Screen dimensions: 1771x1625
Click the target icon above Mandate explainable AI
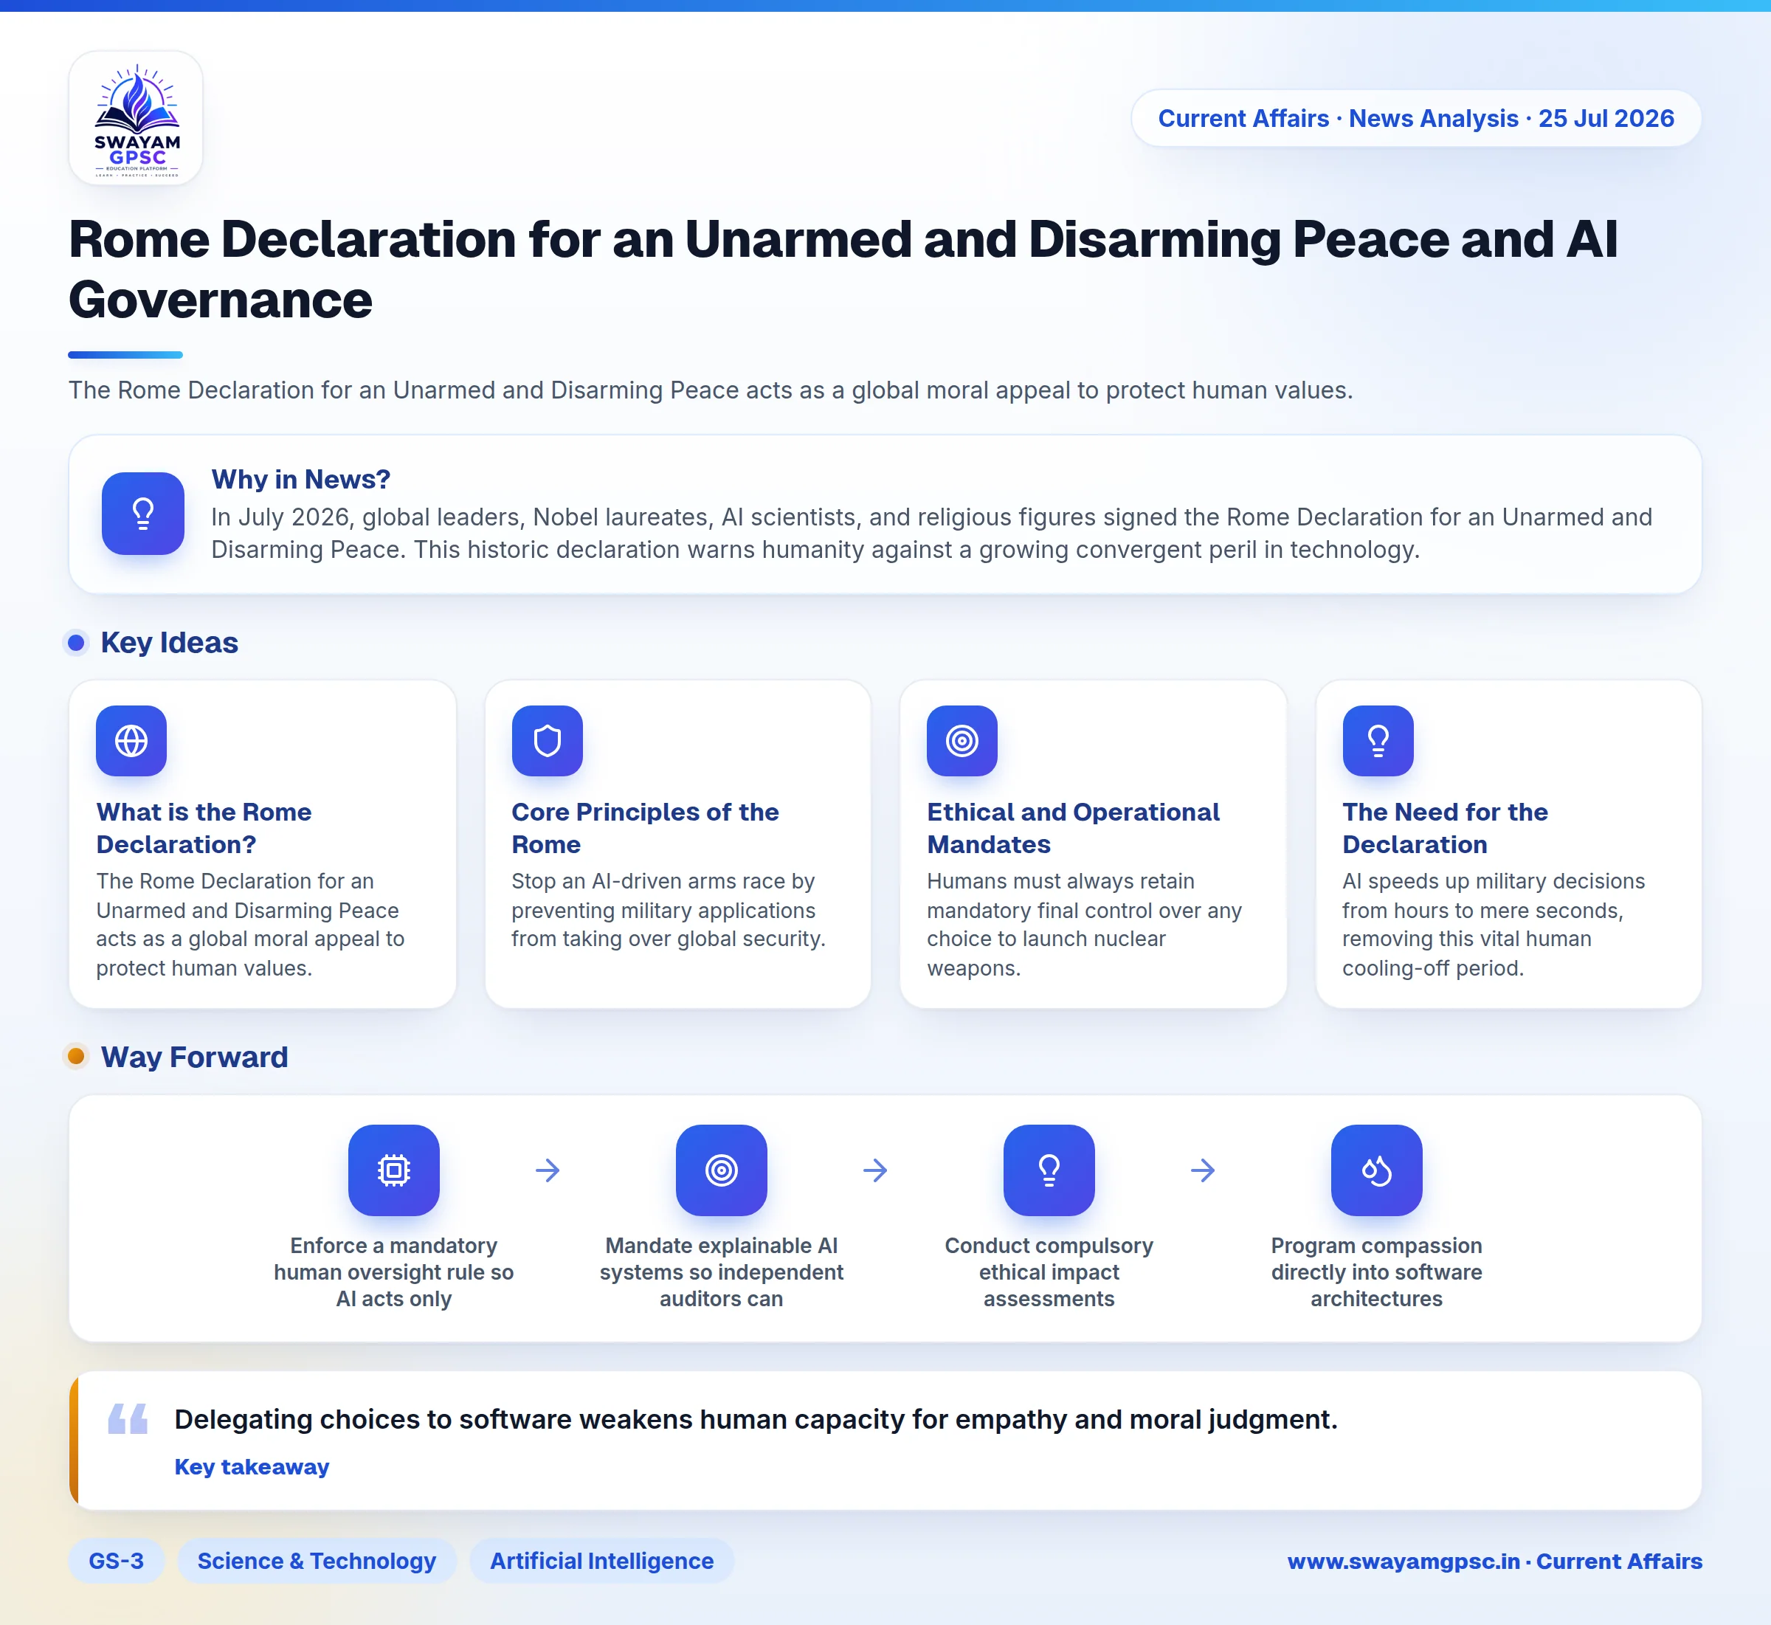click(721, 1170)
